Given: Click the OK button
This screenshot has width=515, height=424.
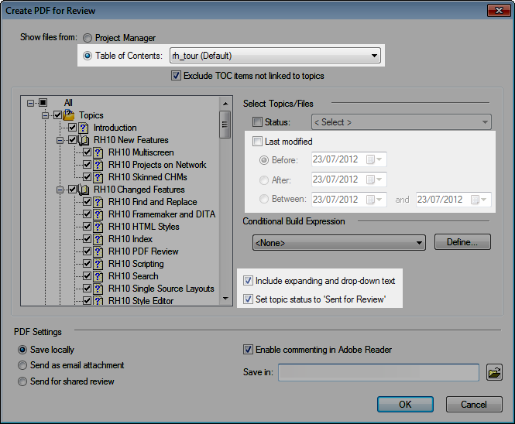Looking at the screenshot, I should coord(405,405).
